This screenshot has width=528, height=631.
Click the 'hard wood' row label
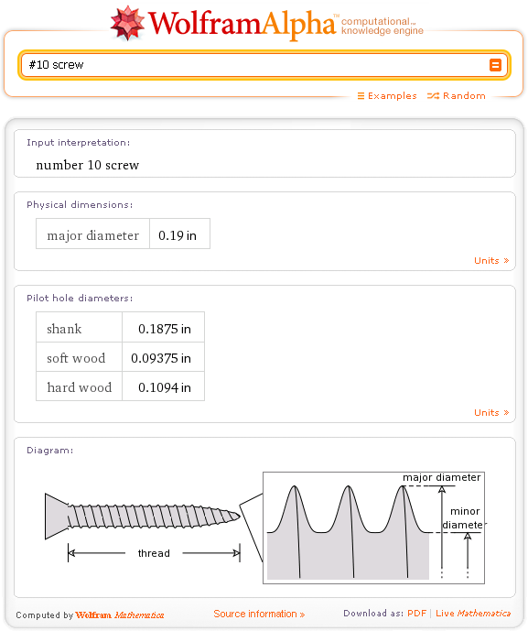(80, 386)
